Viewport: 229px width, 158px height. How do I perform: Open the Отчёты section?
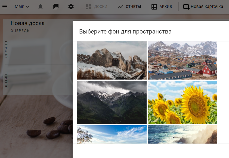point(129,7)
